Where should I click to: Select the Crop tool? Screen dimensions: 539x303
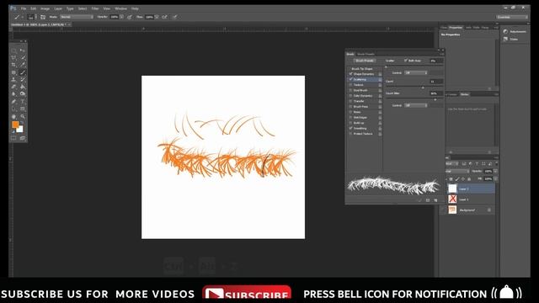tap(13, 65)
